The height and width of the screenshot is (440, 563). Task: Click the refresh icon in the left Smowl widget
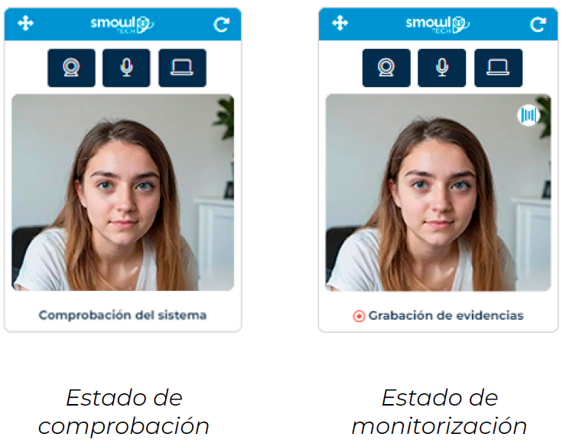click(221, 24)
